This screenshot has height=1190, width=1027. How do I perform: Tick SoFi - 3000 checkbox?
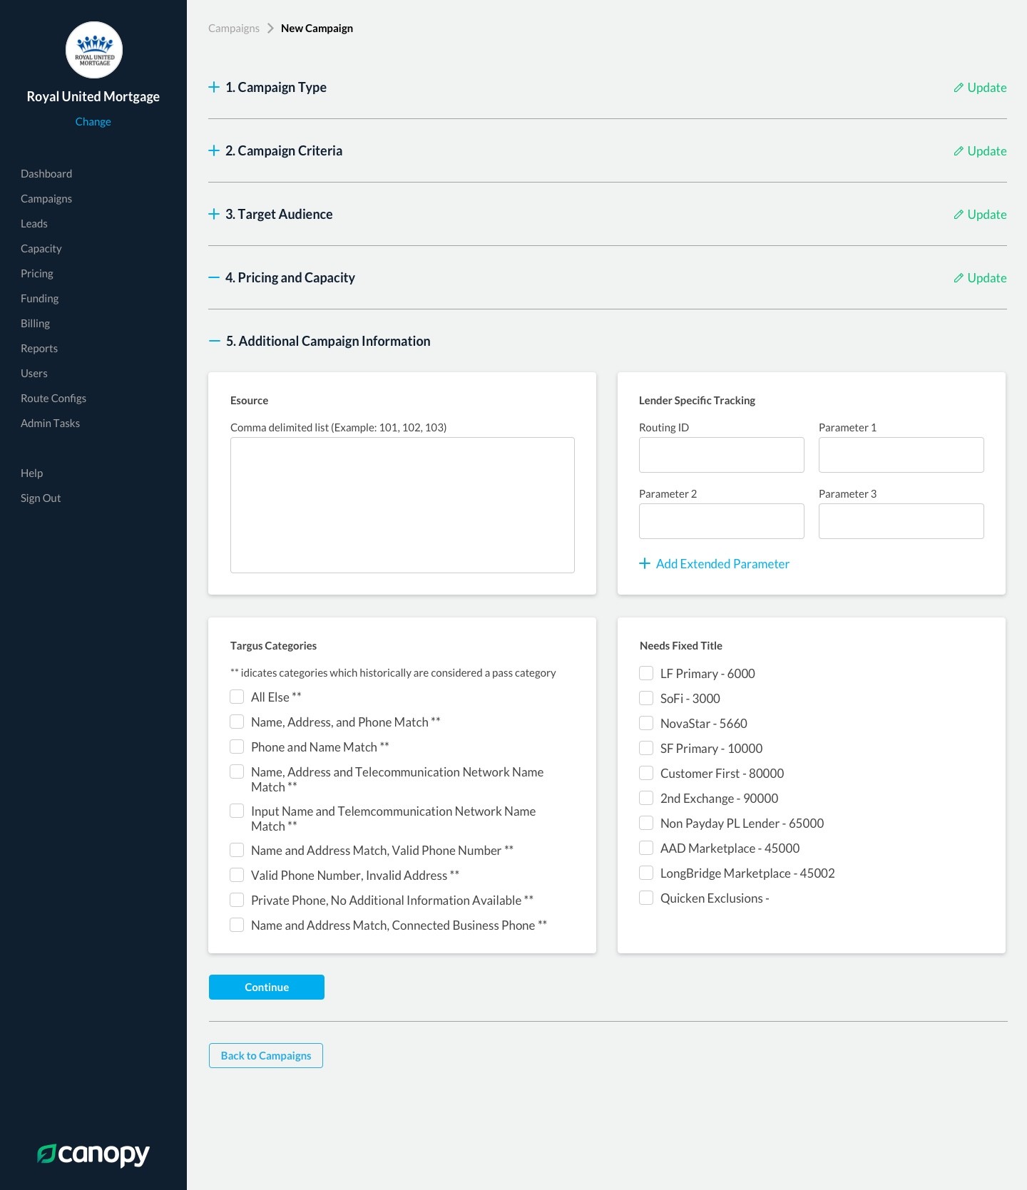tap(646, 698)
